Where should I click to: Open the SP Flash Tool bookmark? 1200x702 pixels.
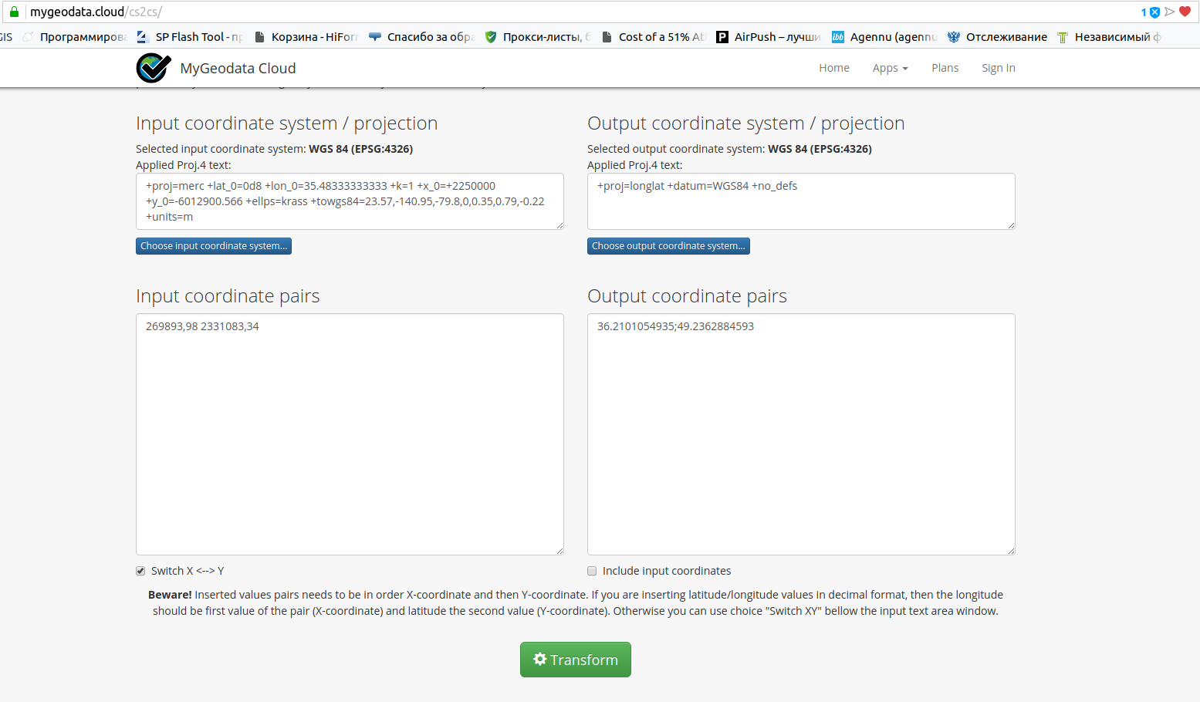click(x=190, y=37)
